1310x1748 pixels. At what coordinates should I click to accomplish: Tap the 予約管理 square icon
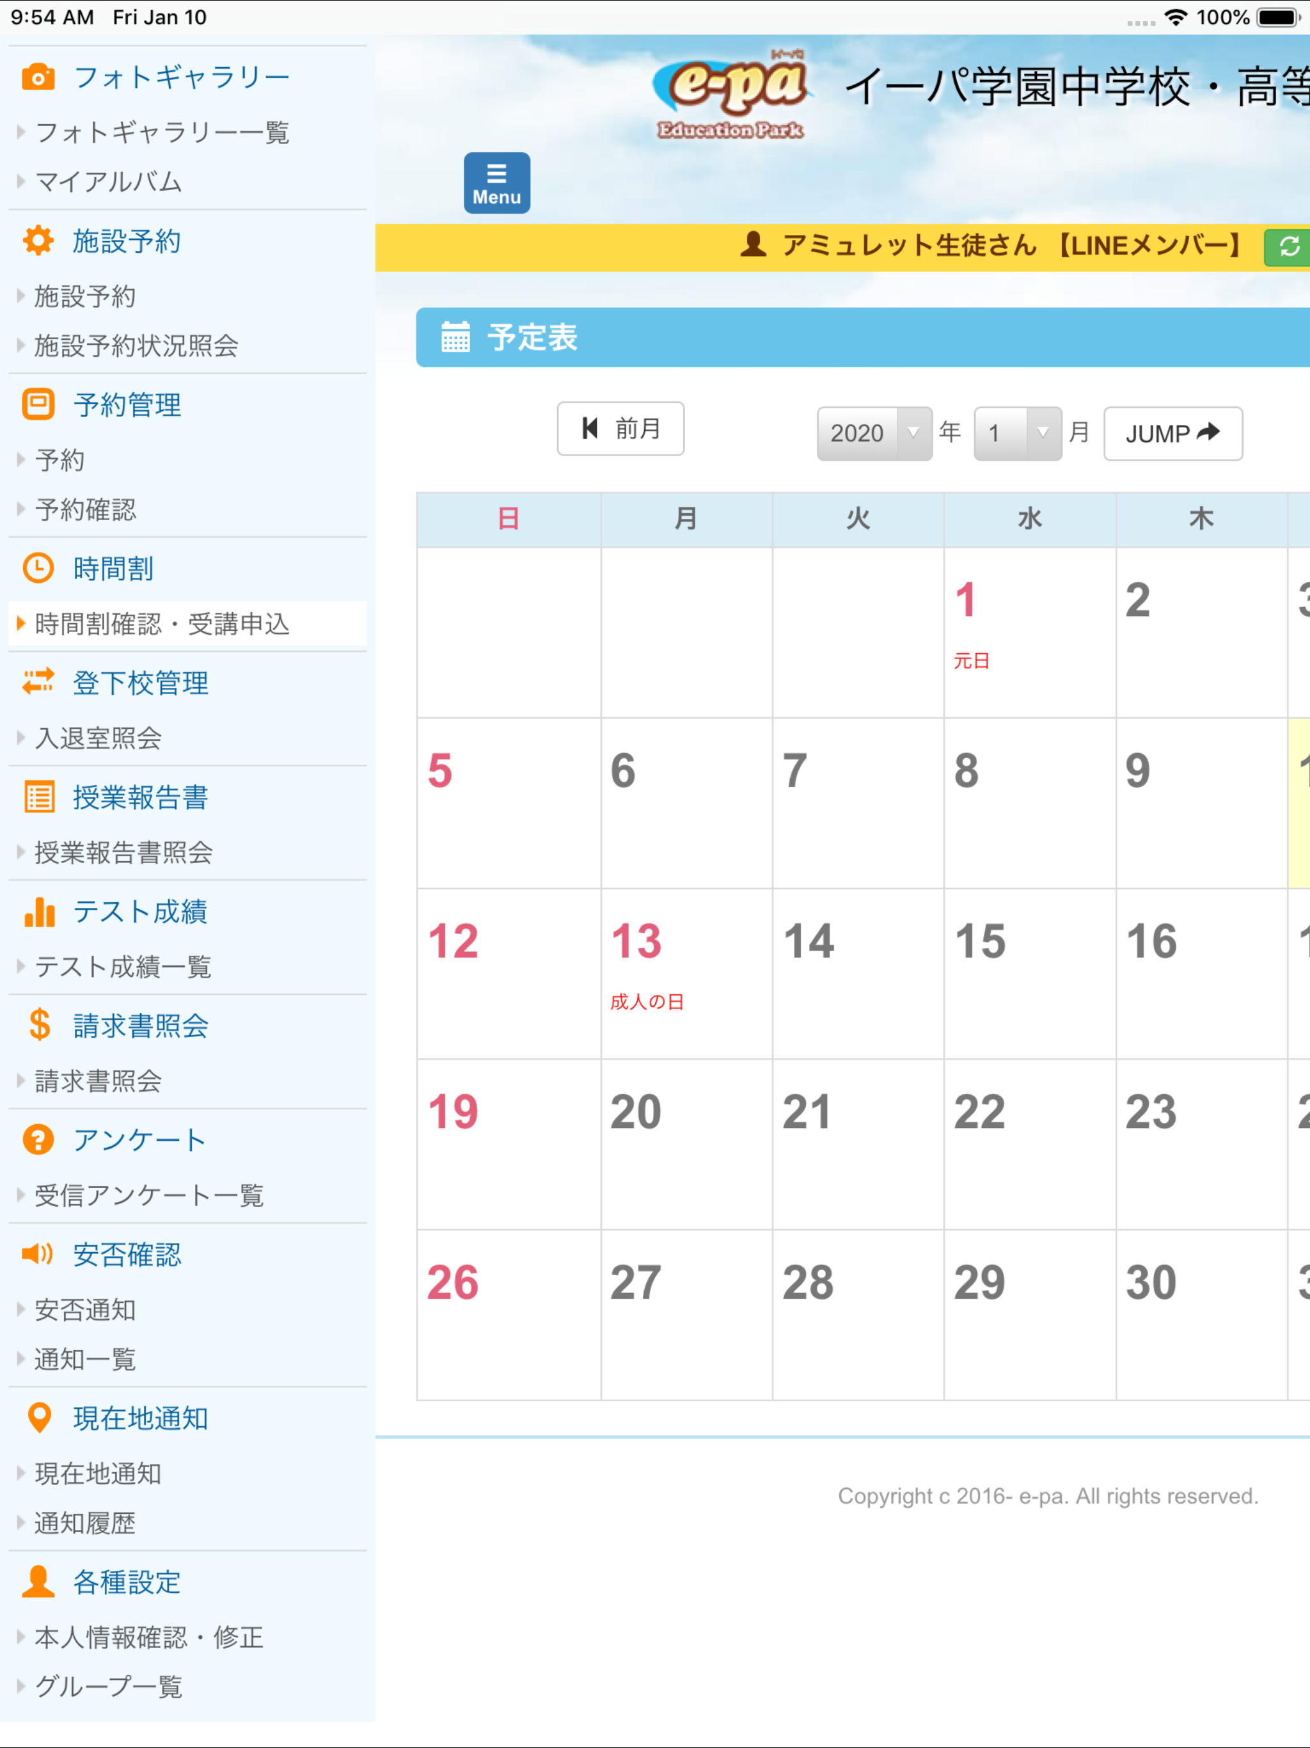point(38,404)
